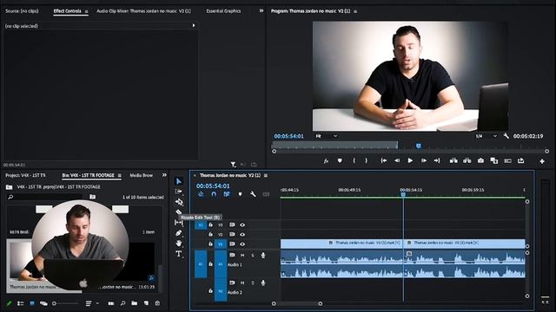The height and width of the screenshot is (312, 556).
Task: Switch to Effect Controls tab
Action: click(x=68, y=11)
